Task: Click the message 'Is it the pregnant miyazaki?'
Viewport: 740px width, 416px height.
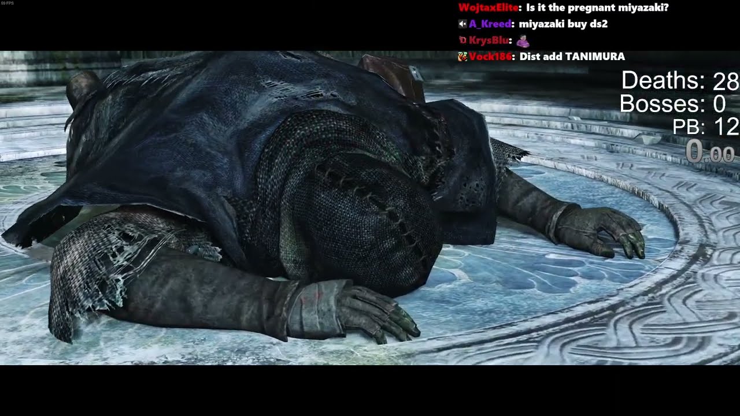Action: 597,8
